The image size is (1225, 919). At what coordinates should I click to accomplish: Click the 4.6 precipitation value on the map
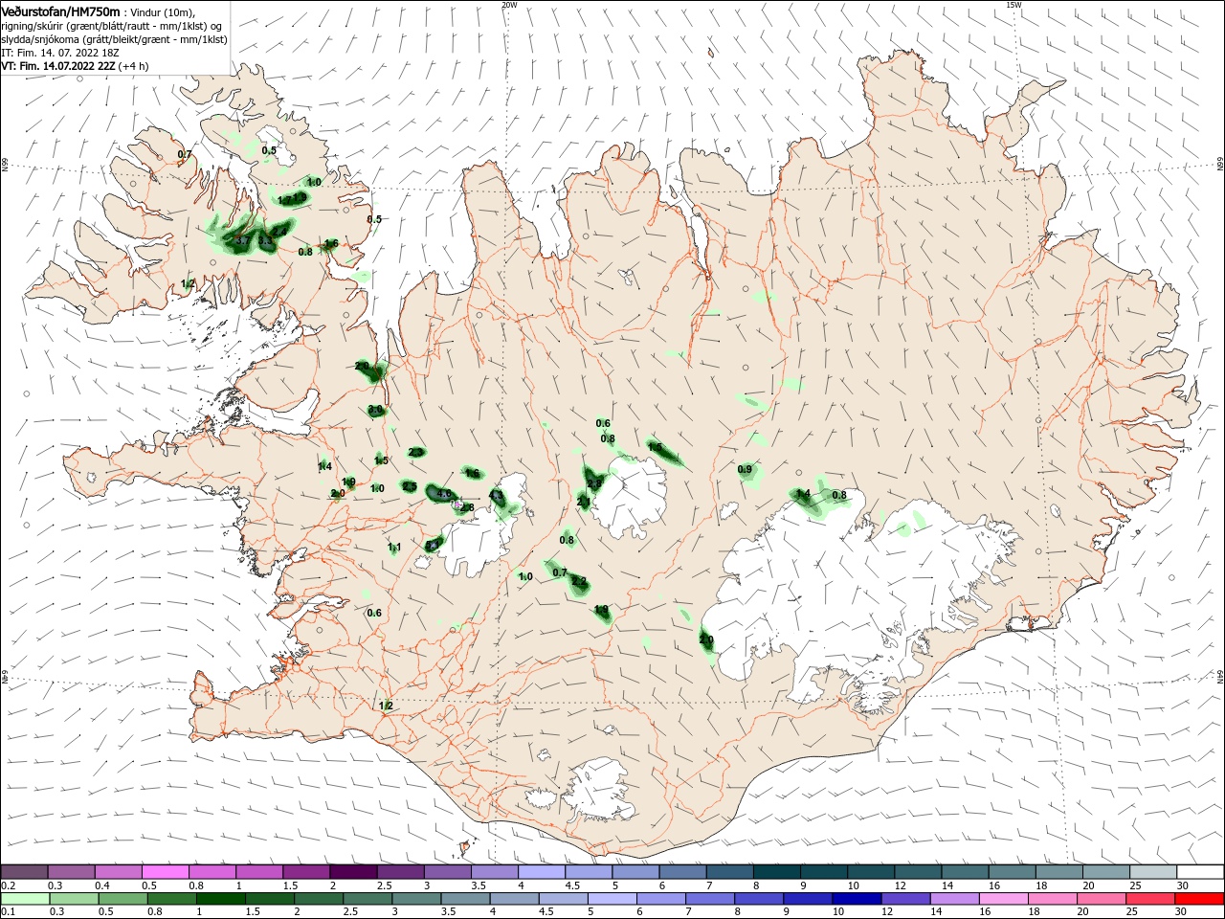tap(444, 494)
